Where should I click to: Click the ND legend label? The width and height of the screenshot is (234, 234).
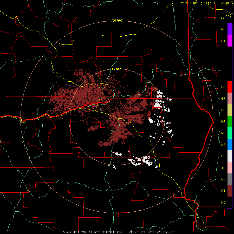tap(223, 202)
